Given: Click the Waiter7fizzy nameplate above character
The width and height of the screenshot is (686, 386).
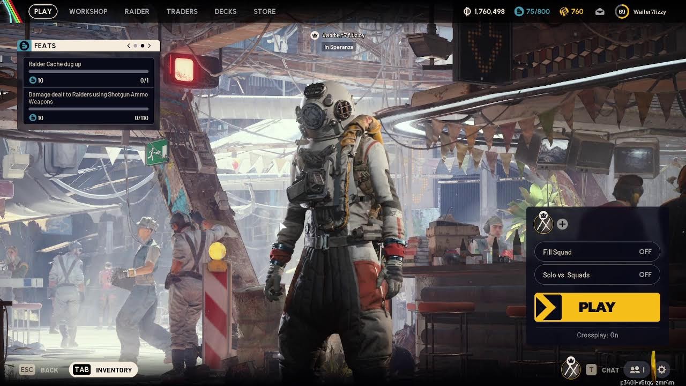Looking at the screenshot, I should pos(343,35).
